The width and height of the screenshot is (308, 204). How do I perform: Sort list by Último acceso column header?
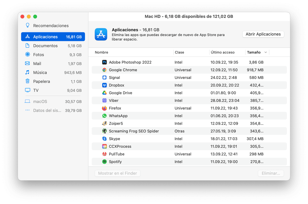point(223,52)
